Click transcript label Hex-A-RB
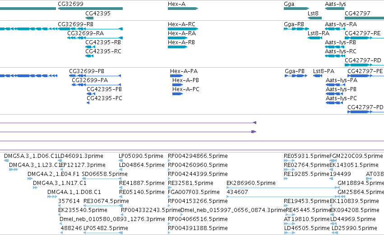The height and width of the screenshot is (235, 384). [181, 42]
